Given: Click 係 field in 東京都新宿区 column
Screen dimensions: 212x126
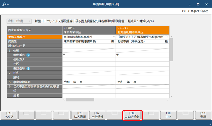Looking at the screenshot, I should click(x=89, y=91).
